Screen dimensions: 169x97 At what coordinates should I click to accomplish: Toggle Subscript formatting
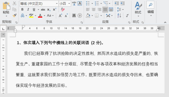[x=49, y=10]
